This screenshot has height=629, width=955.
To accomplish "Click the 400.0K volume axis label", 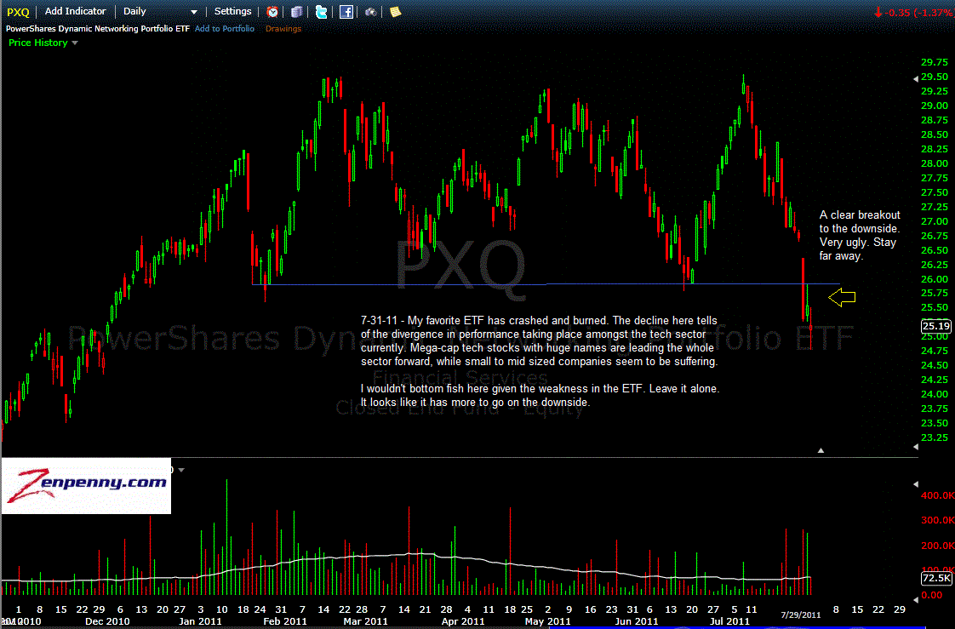I will coord(938,495).
